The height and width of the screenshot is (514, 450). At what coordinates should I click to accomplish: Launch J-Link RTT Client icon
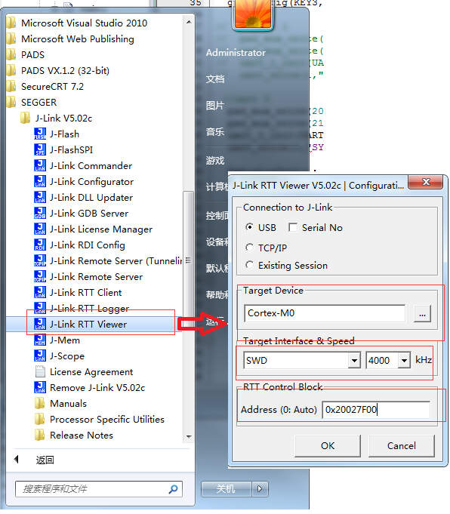tap(40, 292)
